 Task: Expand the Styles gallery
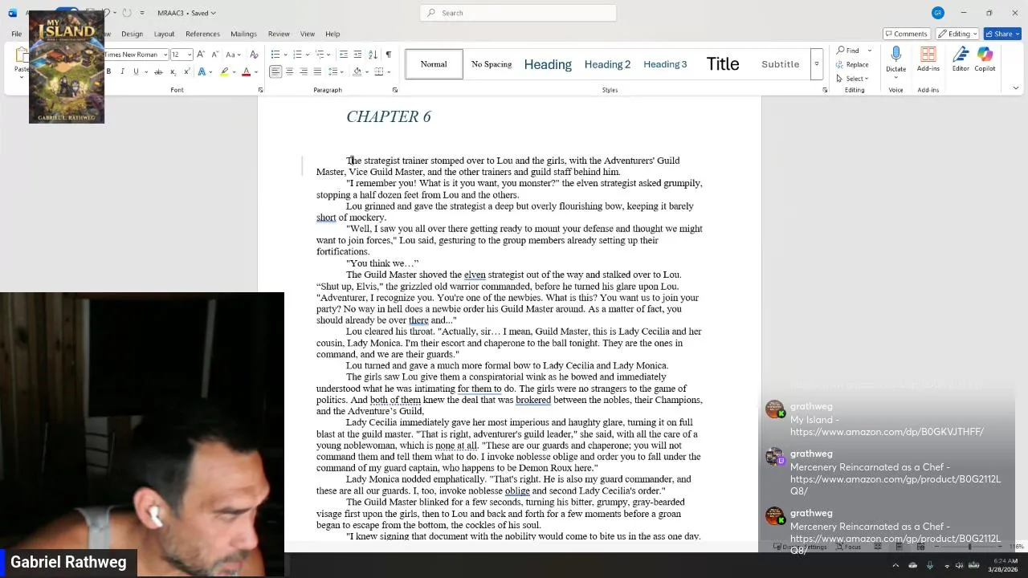pyautogui.click(x=816, y=64)
